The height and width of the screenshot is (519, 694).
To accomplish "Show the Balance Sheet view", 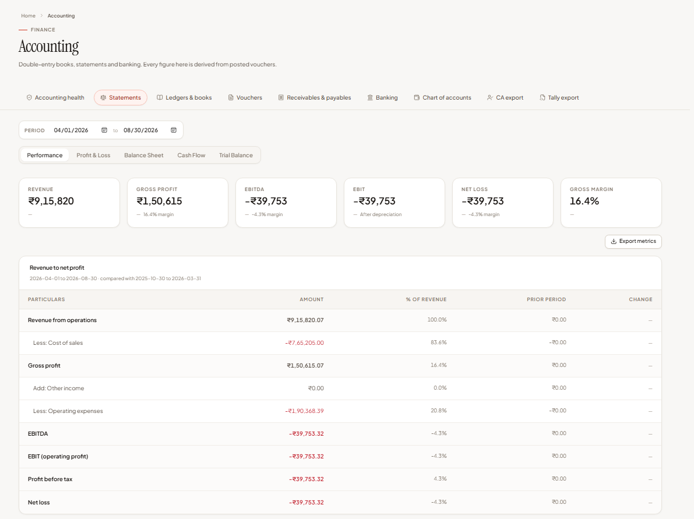I will click(144, 156).
